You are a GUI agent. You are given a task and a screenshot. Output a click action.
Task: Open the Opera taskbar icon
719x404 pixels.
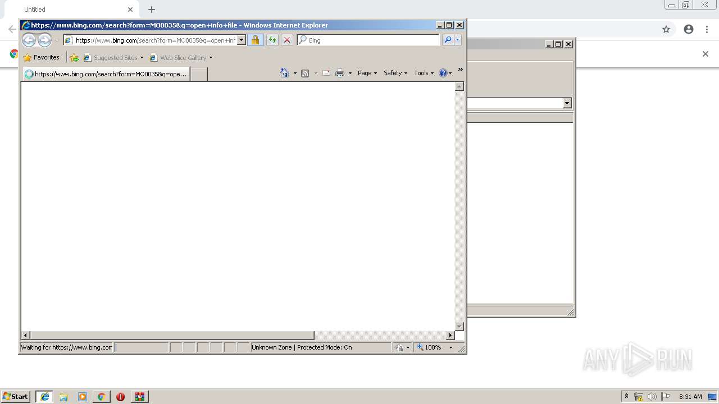[x=120, y=396]
